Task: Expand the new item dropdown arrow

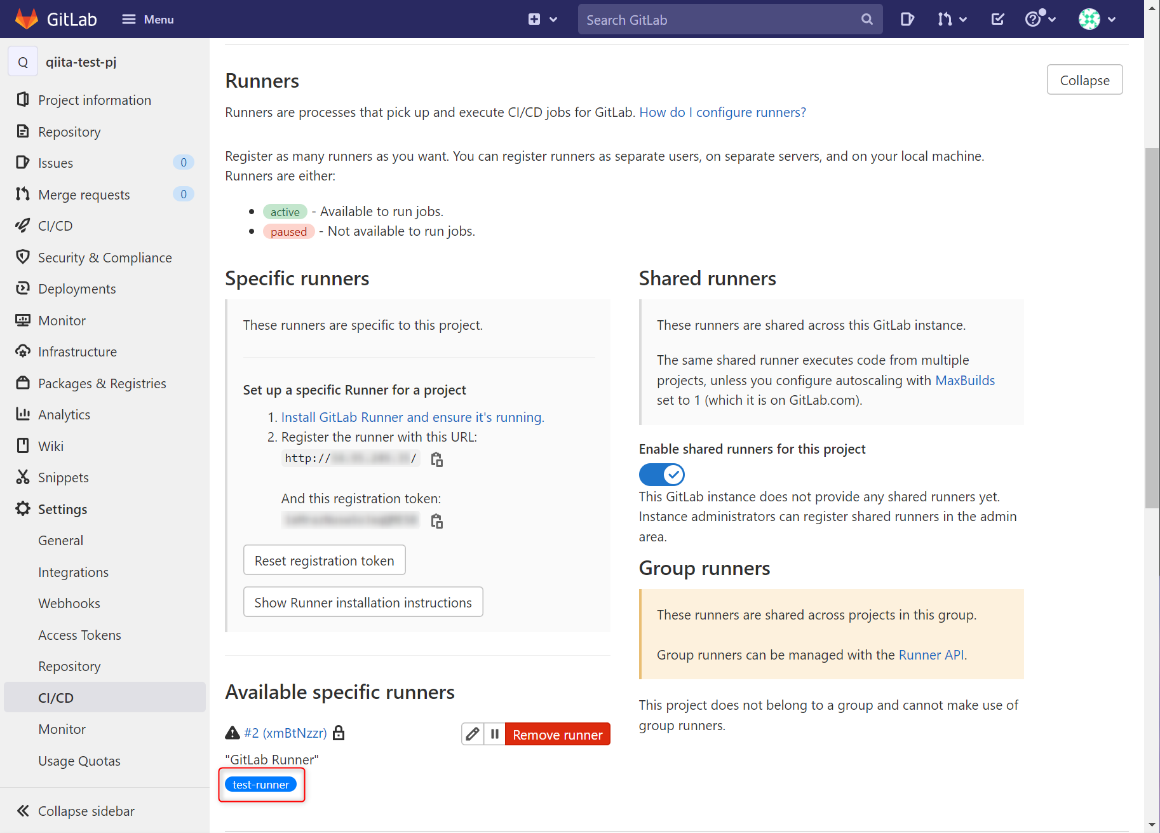Action: coord(552,19)
